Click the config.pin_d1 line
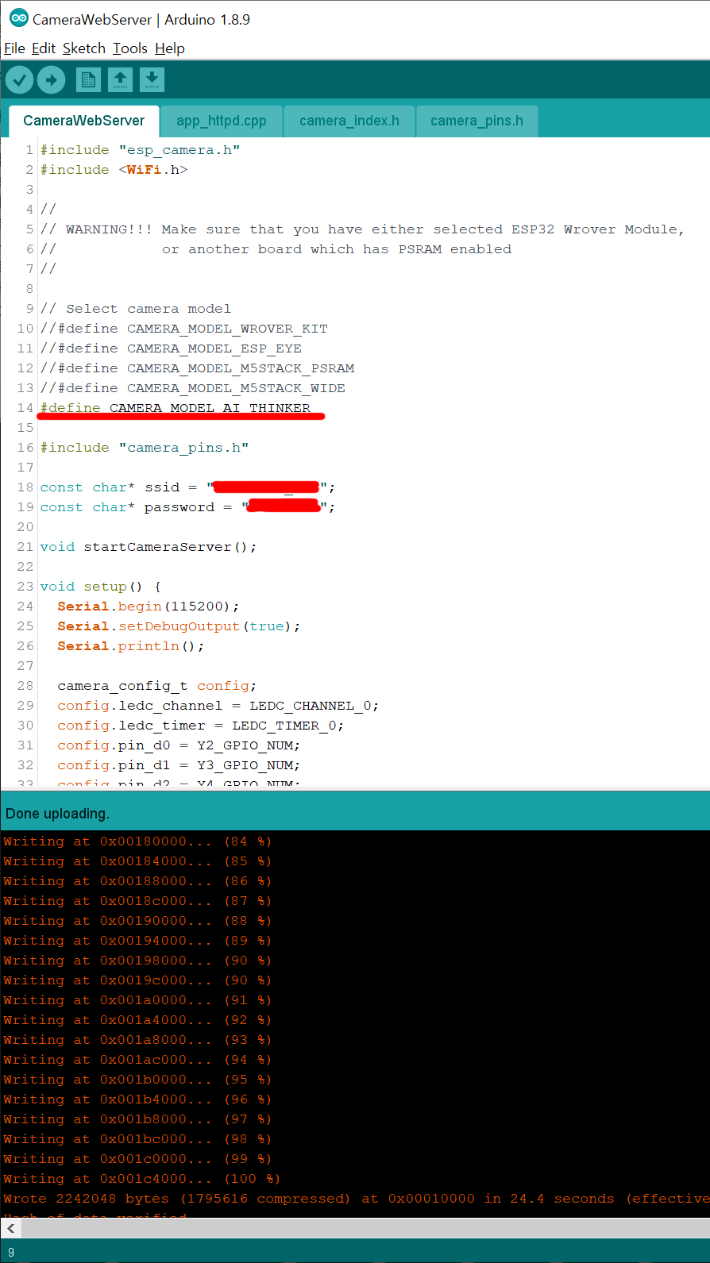This screenshot has height=1263, width=710. [179, 765]
